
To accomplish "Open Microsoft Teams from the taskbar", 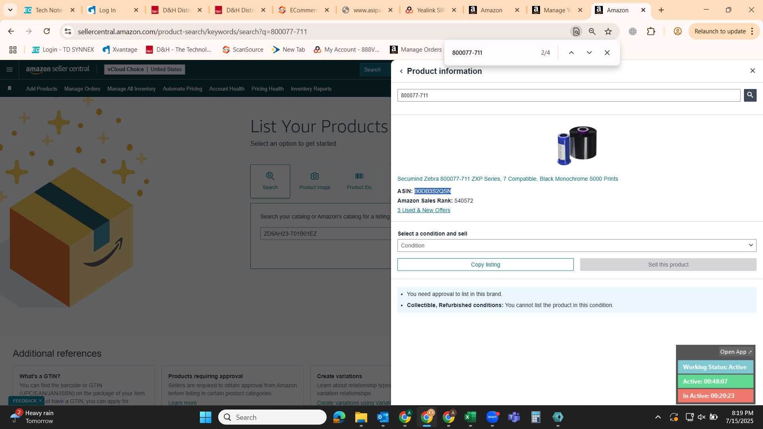I will tap(514, 417).
